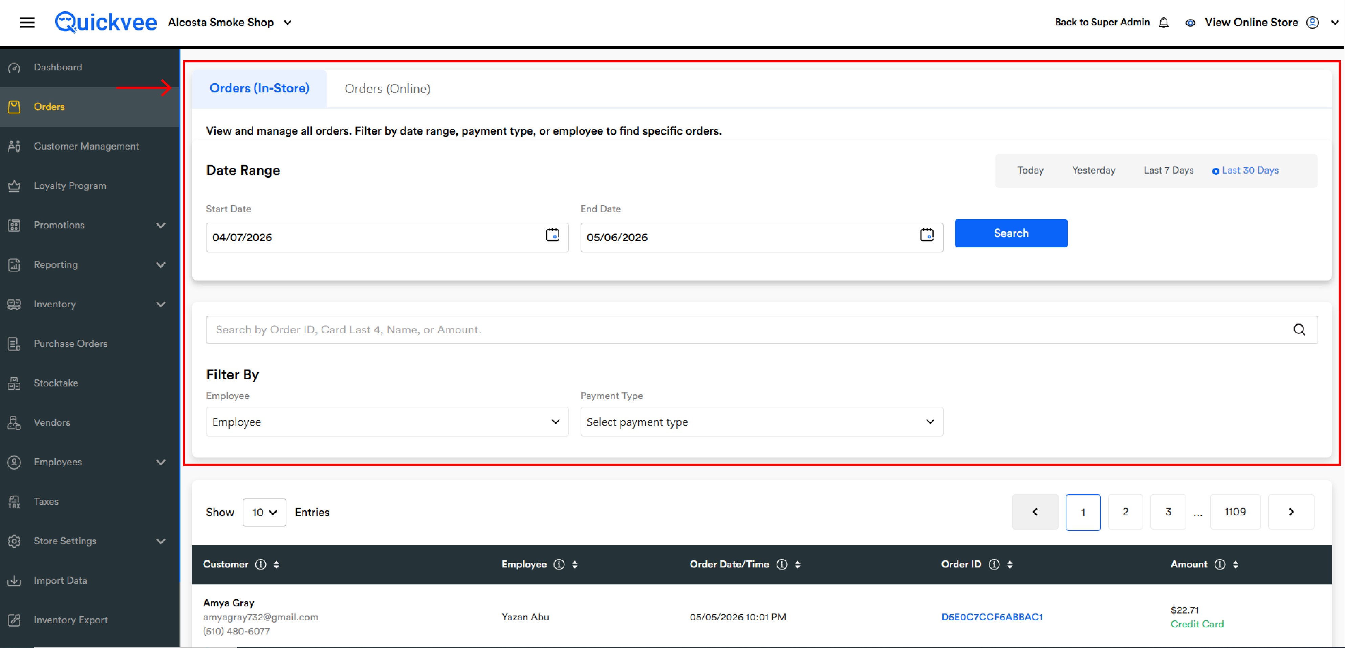
Task: Select the Yesterday date range
Action: pos(1093,171)
